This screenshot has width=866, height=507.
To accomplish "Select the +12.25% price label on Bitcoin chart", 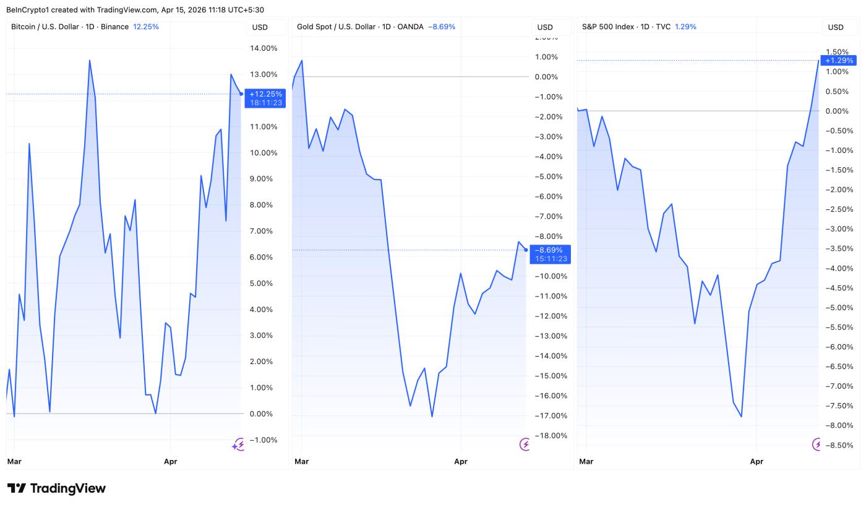I will [x=265, y=94].
